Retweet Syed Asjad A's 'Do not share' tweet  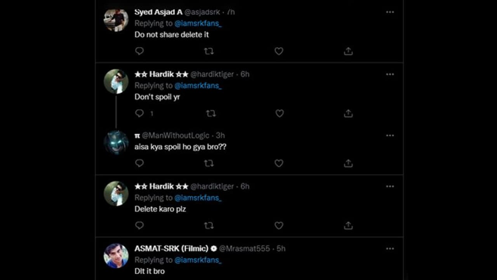pyautogui.click(x=209, y=51)
